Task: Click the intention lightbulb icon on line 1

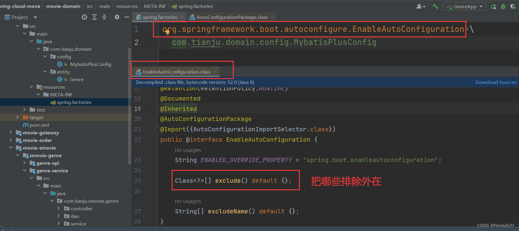Action: (167, 32)
